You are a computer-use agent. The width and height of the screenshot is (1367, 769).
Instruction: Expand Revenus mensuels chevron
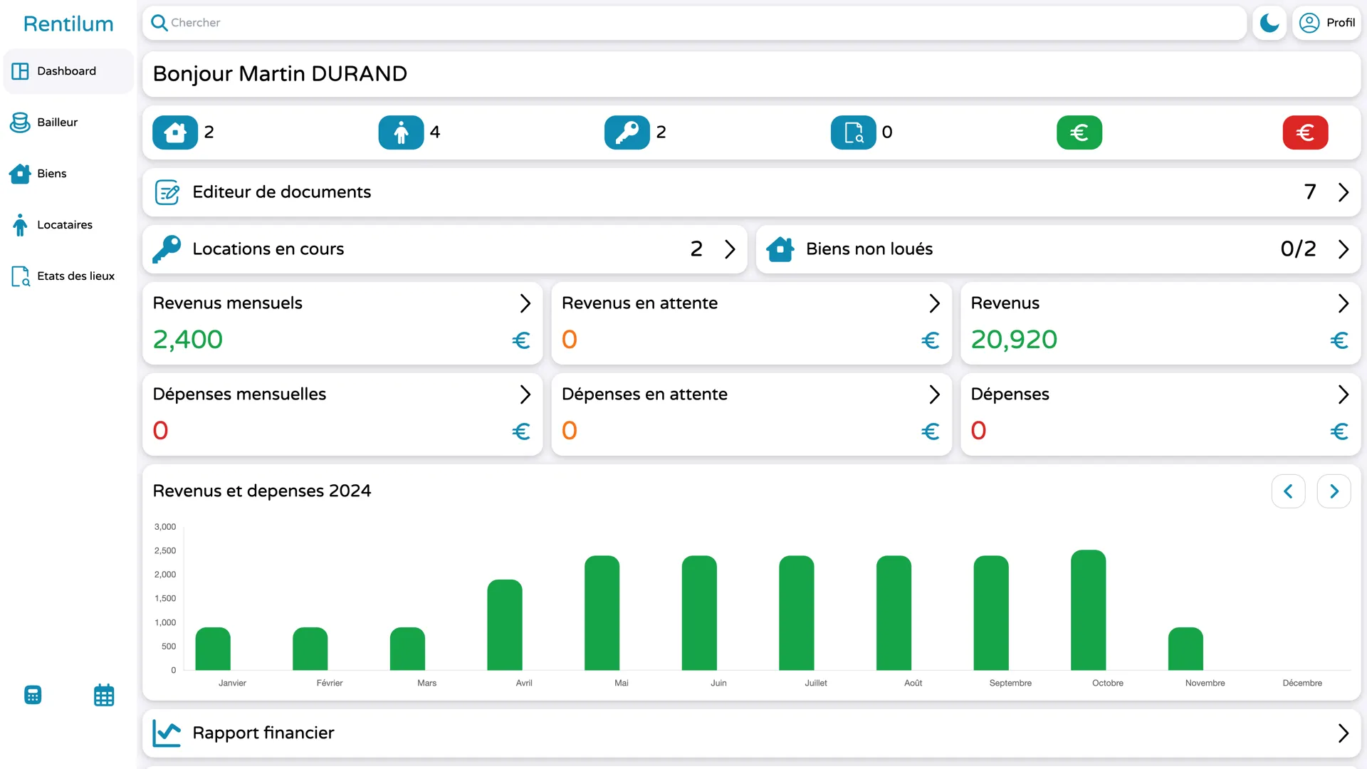coord(525,303)
